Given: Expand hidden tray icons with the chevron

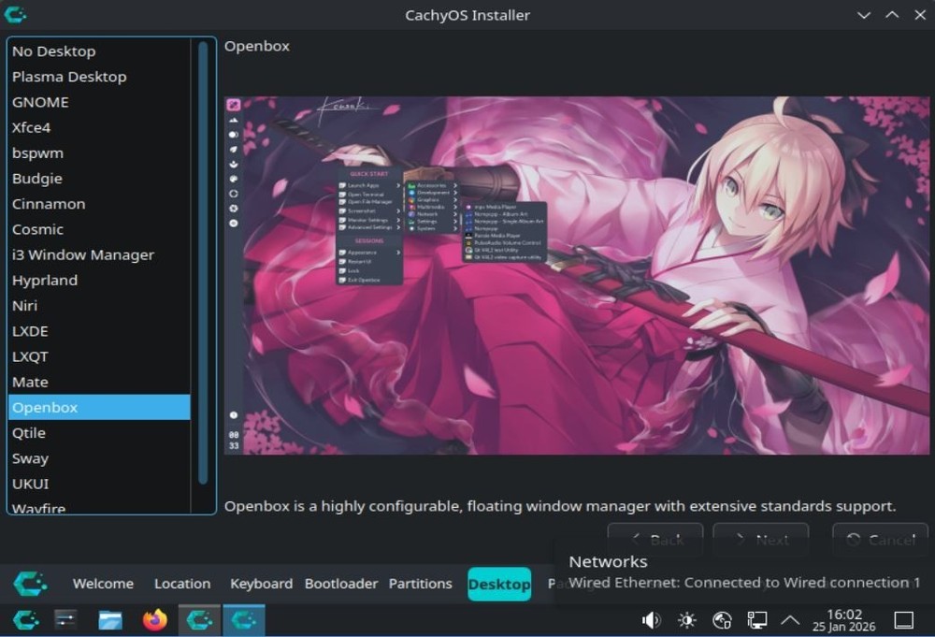Looking at the screenshot, I should tap(790, 619).
